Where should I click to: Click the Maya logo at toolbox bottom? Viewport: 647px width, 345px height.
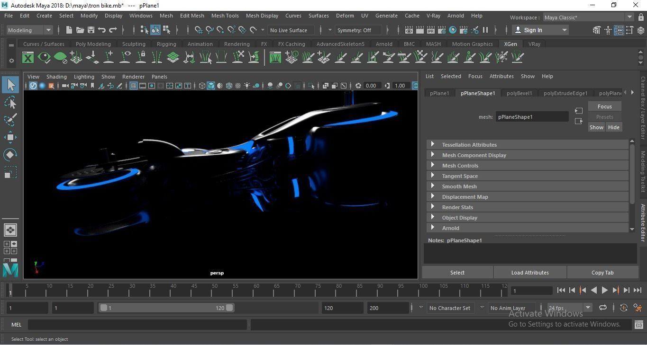click(10, 270)
